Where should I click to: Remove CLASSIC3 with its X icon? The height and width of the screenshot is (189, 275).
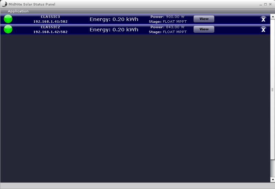coord(263,19)
